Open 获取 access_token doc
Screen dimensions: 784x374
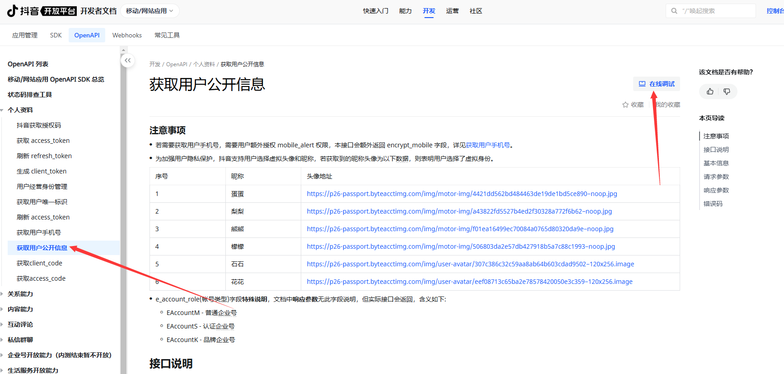pyautogui.click(x=43, y=141)
